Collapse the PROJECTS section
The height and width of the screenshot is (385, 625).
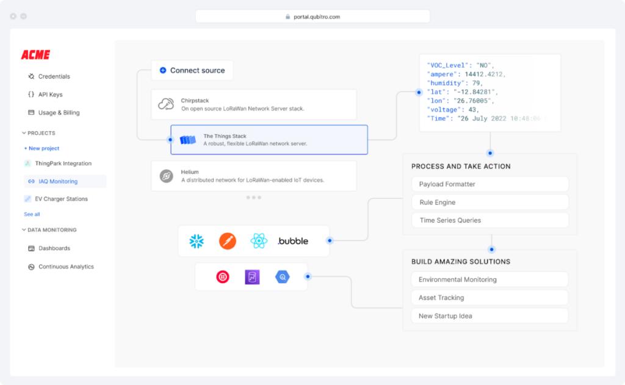(24, 133)
